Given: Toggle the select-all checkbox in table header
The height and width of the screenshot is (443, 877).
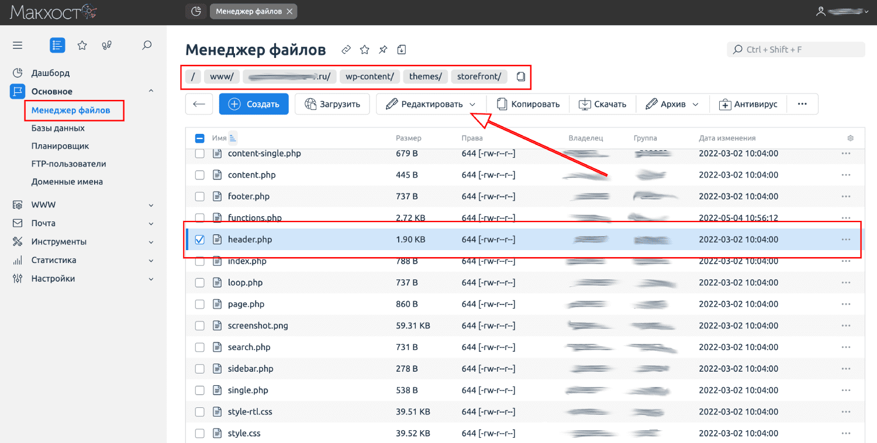Looking at the screenshot, I should [200, 139].
